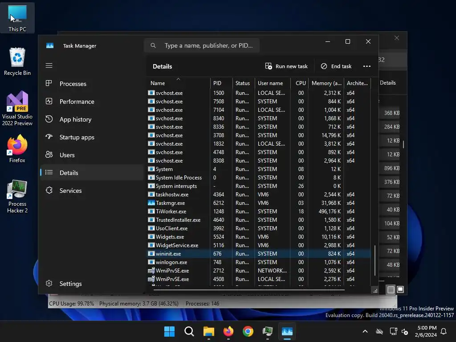Viewport: 456px width, 342px height.
Task: Open taskbar Search
Action: [x=189, y=331]
